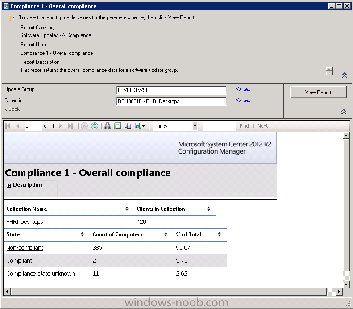This screenshot has height=309, width=353.
Task: Click the View Report button
Action: click(318, 92)
